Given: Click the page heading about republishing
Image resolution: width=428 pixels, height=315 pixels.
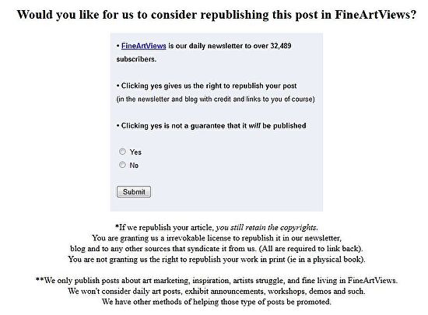Looking at the screenshot, I should 216,15.
